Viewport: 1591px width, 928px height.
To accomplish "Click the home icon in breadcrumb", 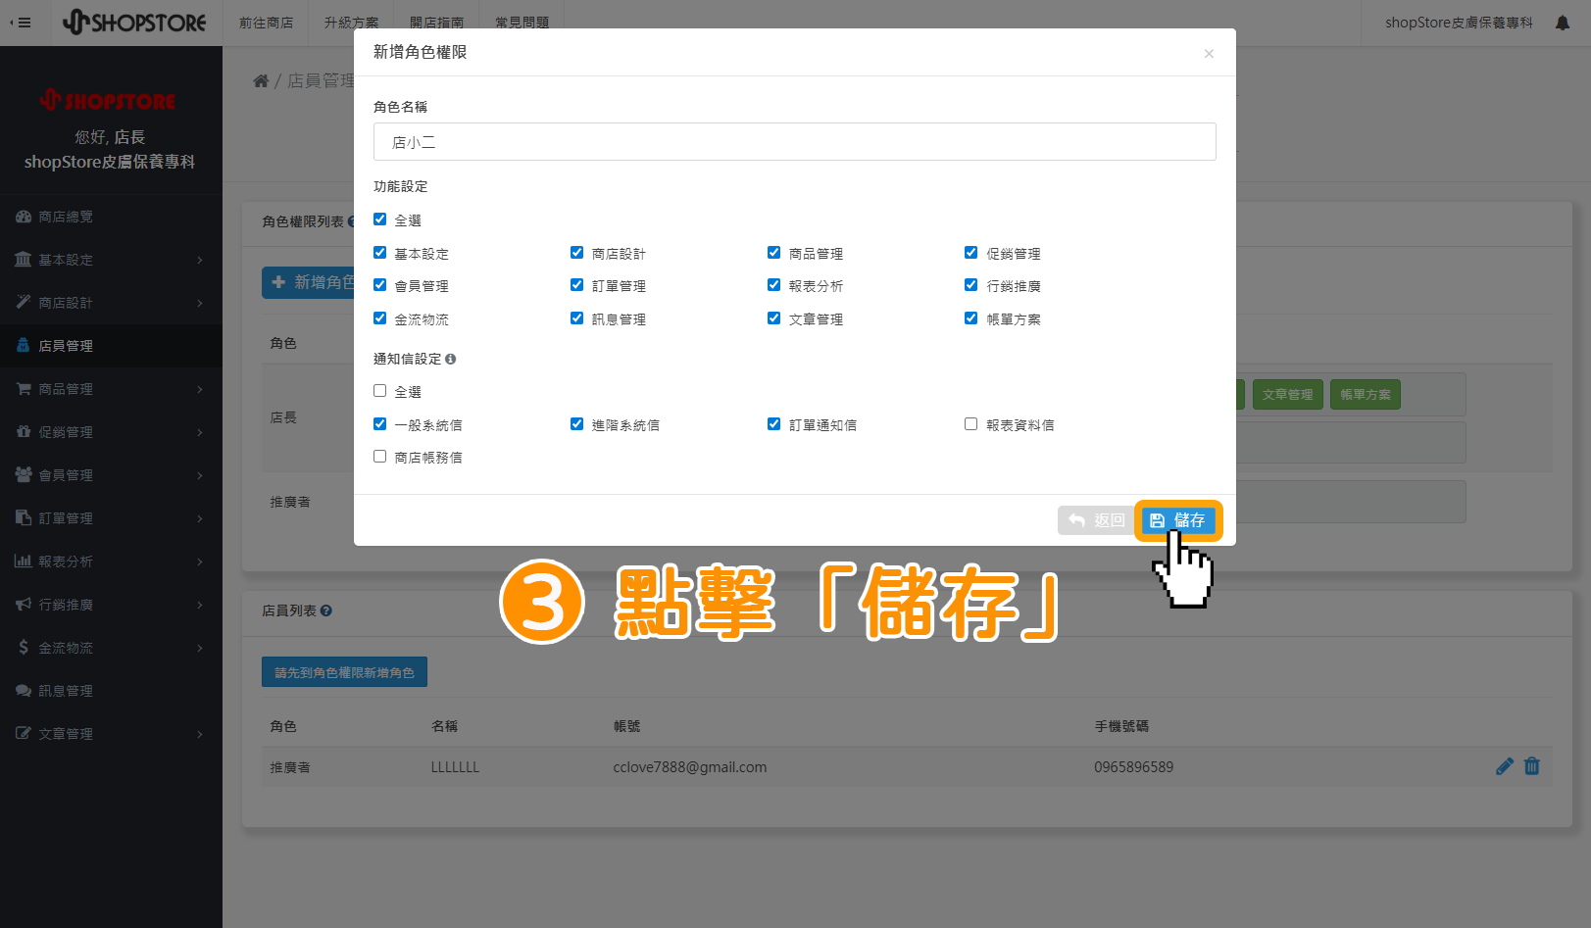I will coord(261,80).
